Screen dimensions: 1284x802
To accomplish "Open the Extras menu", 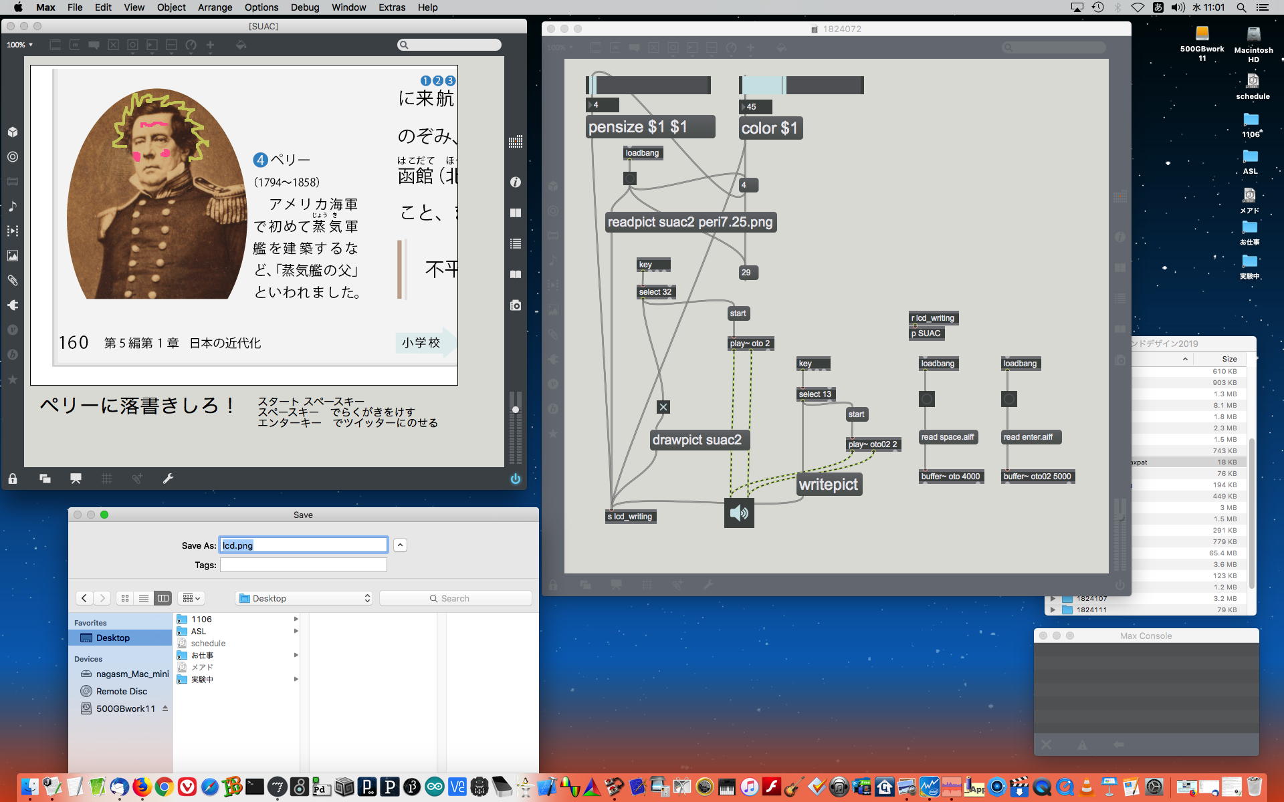I will (391, 7).
